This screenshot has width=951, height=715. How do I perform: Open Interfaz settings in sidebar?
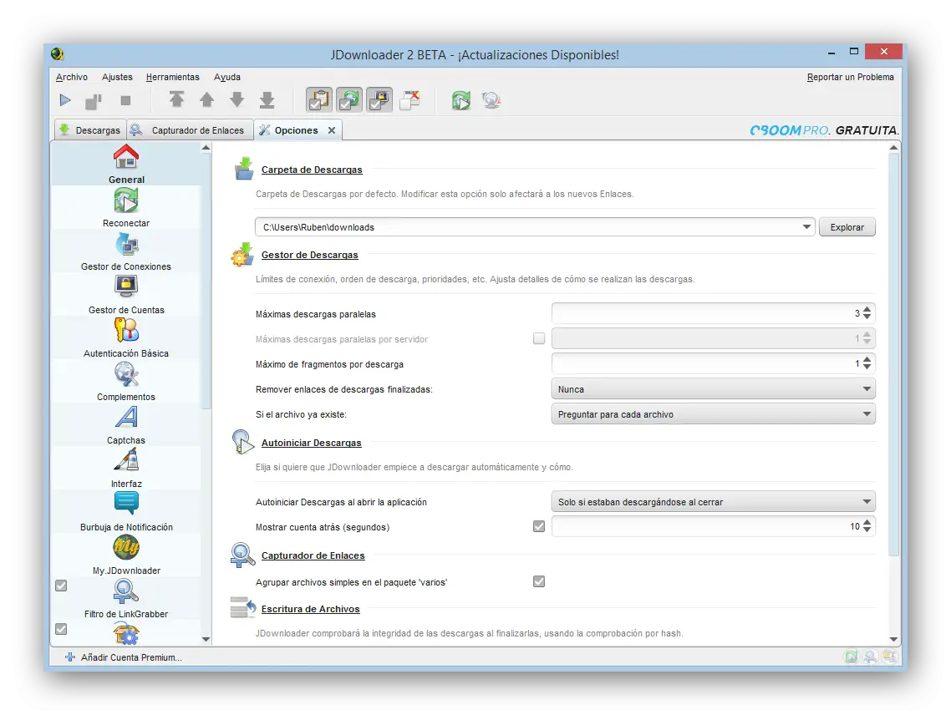point(126,469)
